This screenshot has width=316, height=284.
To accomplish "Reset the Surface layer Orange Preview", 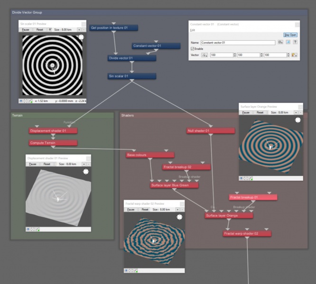I will [x=260, y=112].
